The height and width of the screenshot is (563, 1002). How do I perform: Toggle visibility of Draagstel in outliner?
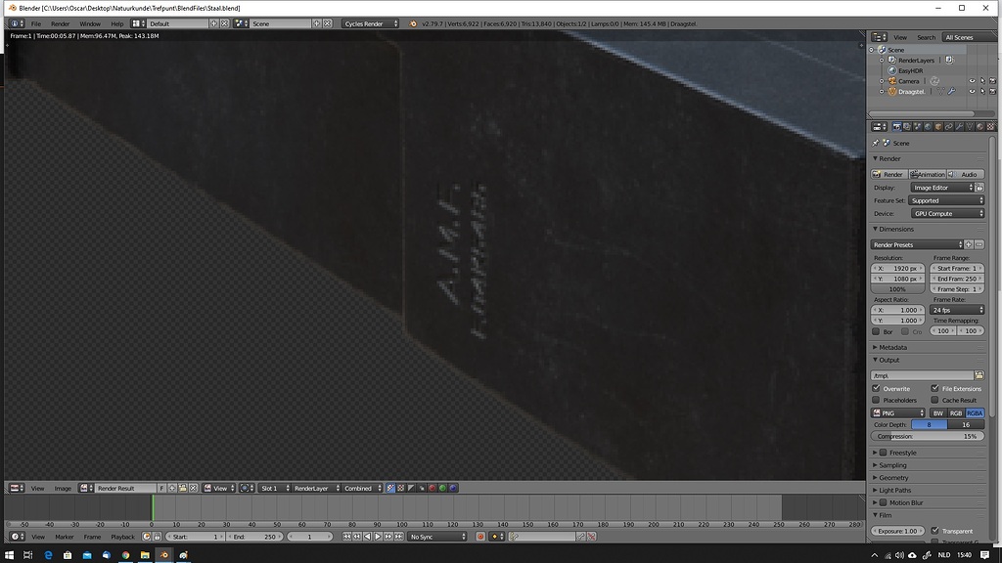point(972,91)
